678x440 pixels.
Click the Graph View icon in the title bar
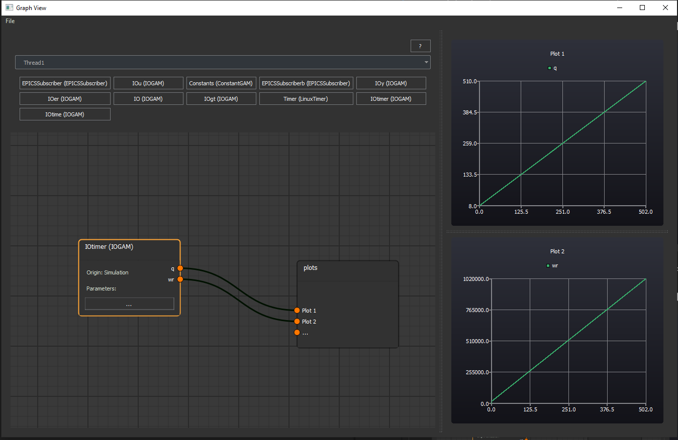[x=8, y=7]
